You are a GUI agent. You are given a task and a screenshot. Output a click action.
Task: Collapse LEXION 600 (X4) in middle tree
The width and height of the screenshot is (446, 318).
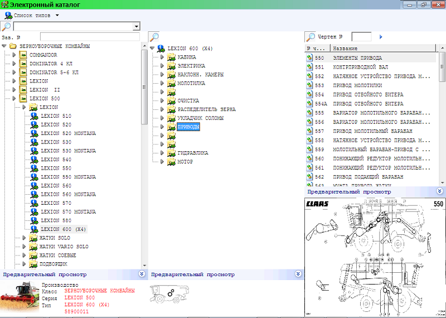pos(152,49)
